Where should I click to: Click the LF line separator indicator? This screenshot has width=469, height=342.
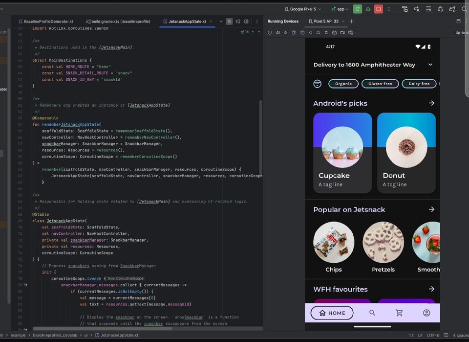[420, 335]
